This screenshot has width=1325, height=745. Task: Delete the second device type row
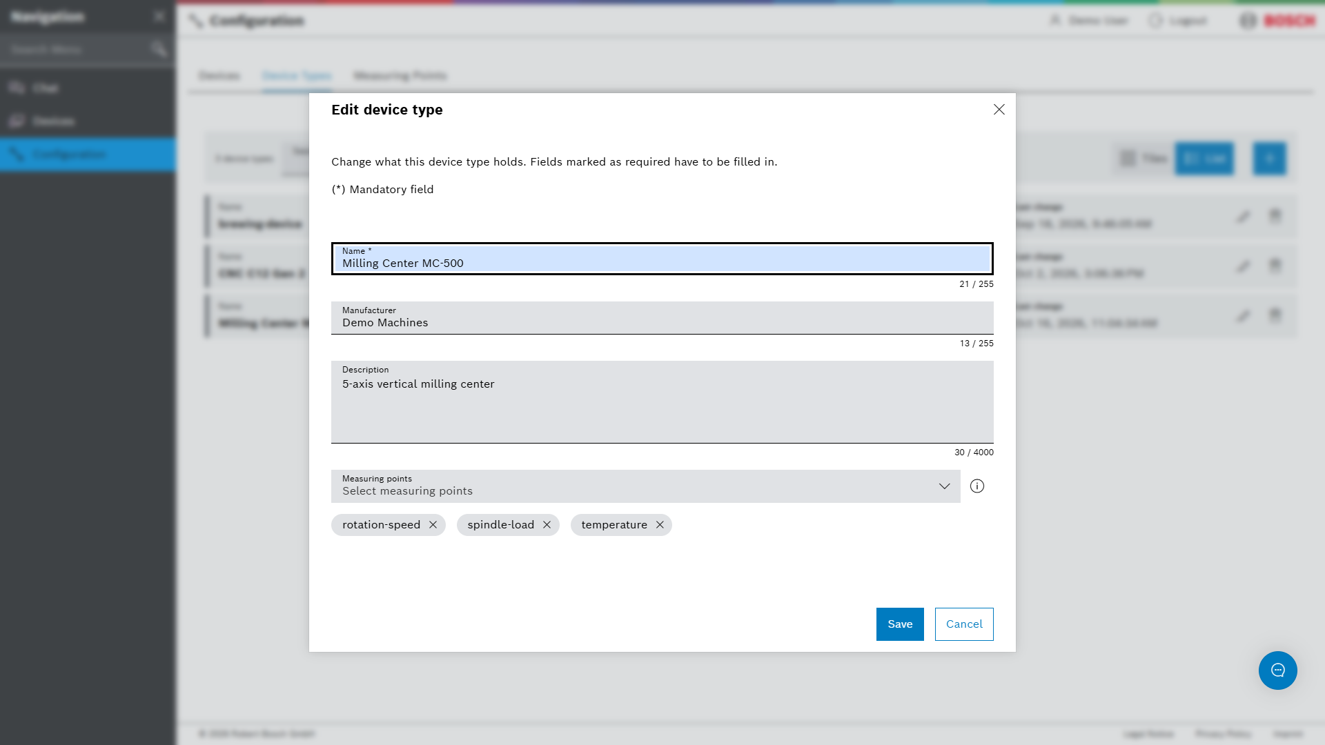tap(1275, 266)
